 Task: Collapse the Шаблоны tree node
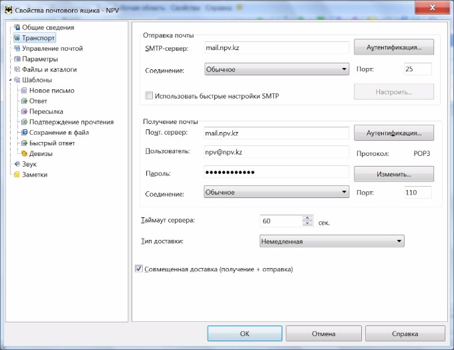tap(10, 81)
